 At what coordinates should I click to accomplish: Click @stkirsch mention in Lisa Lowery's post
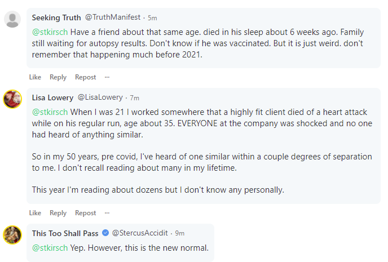(50, 112)
